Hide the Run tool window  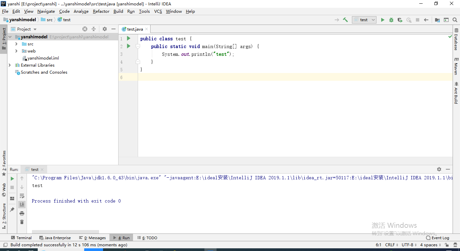(448, 169)
